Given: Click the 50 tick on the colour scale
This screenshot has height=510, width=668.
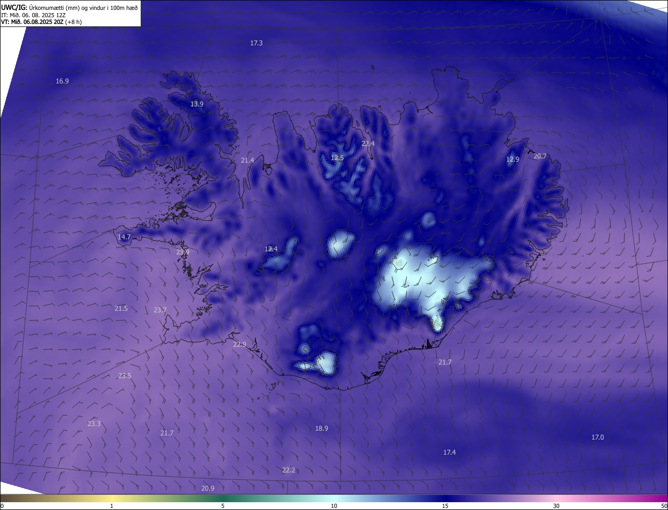Looking at the screenshot, I should (x=664, y=506).
